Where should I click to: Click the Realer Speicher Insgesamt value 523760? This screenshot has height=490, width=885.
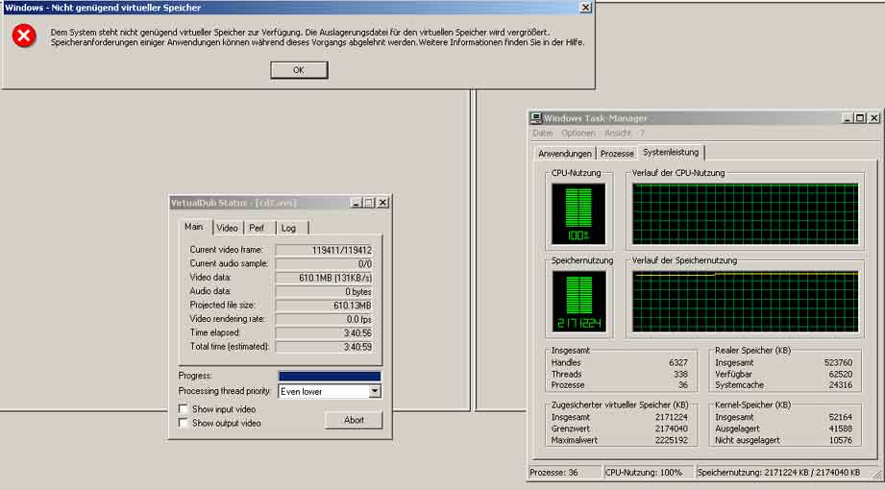[x=838, y=363]
